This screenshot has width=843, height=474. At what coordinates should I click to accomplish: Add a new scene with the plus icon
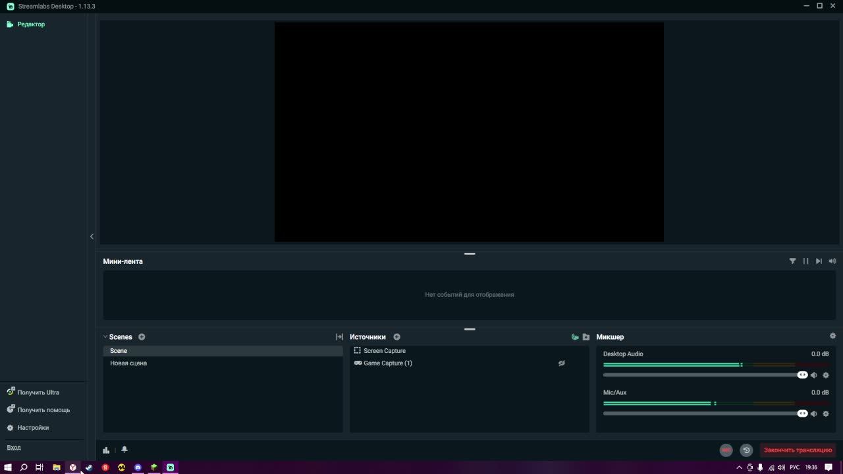coord(142,337)
